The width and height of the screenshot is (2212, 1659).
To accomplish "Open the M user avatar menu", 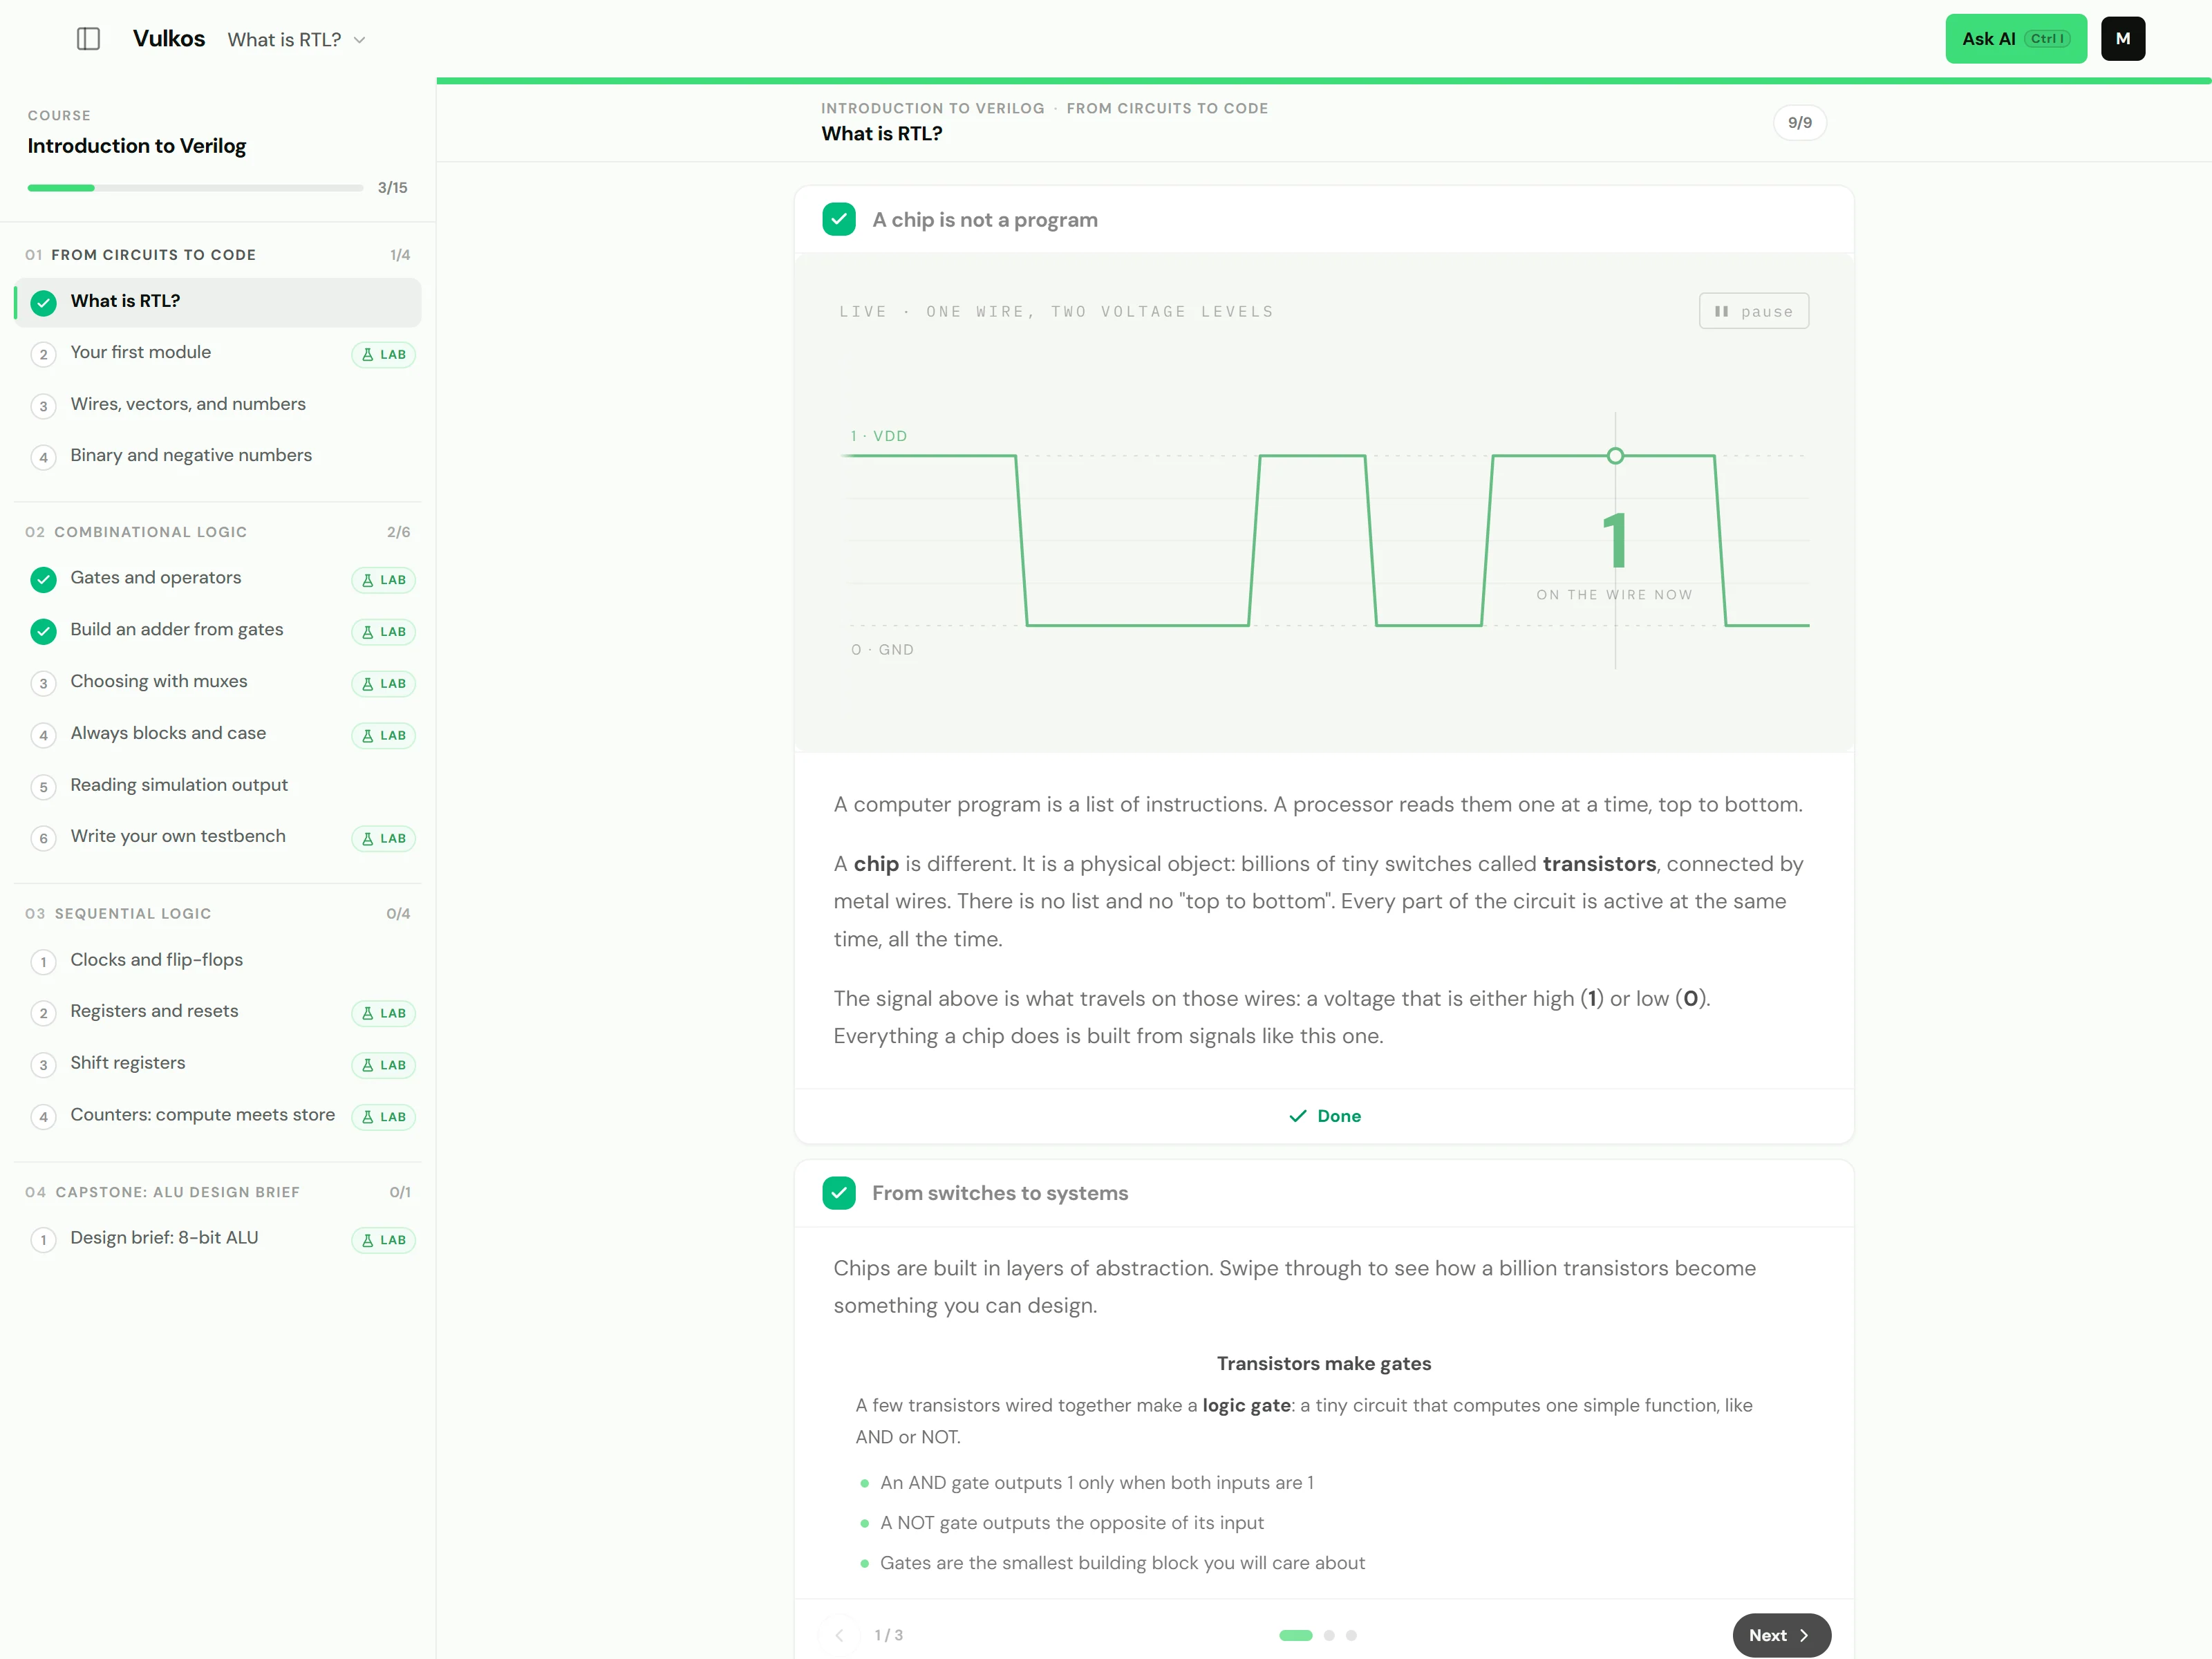I will point(2122,39).
